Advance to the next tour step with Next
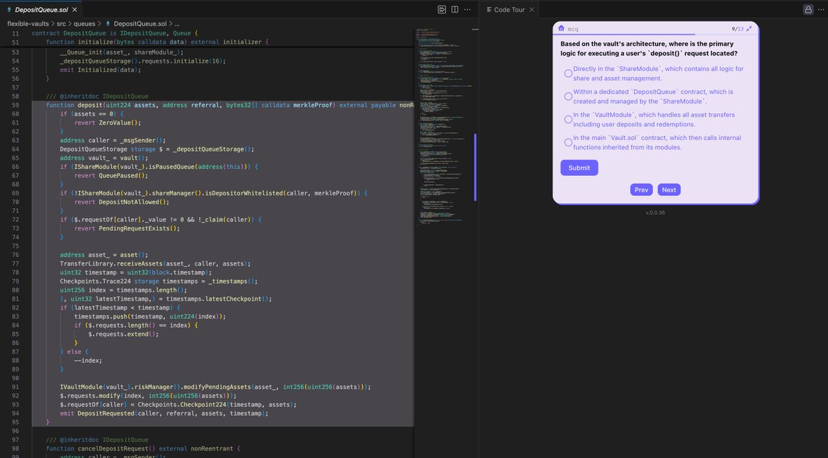The width and height of the screenshot is (828, 458). tap(669, 190)
